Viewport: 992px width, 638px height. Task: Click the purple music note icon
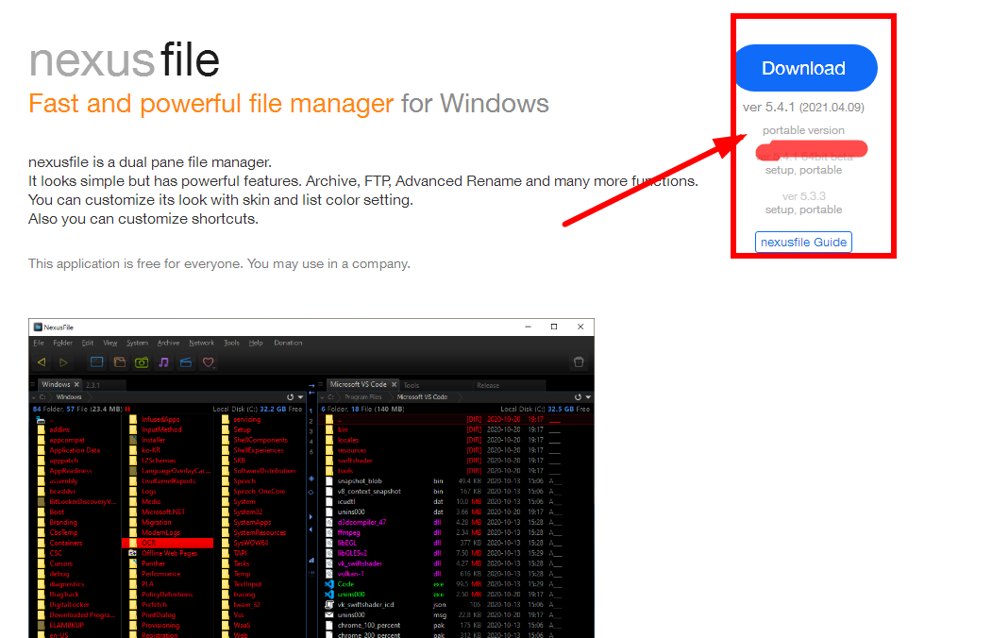(x=163, y=362)
